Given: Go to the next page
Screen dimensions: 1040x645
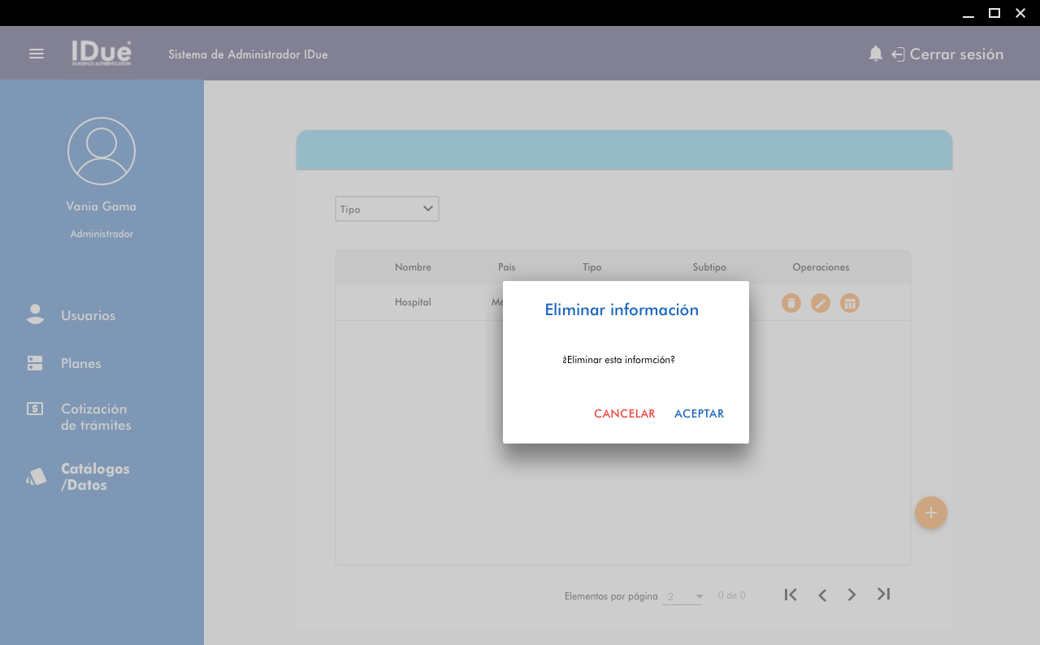Looking at the screenshot, I should (851, 595).
